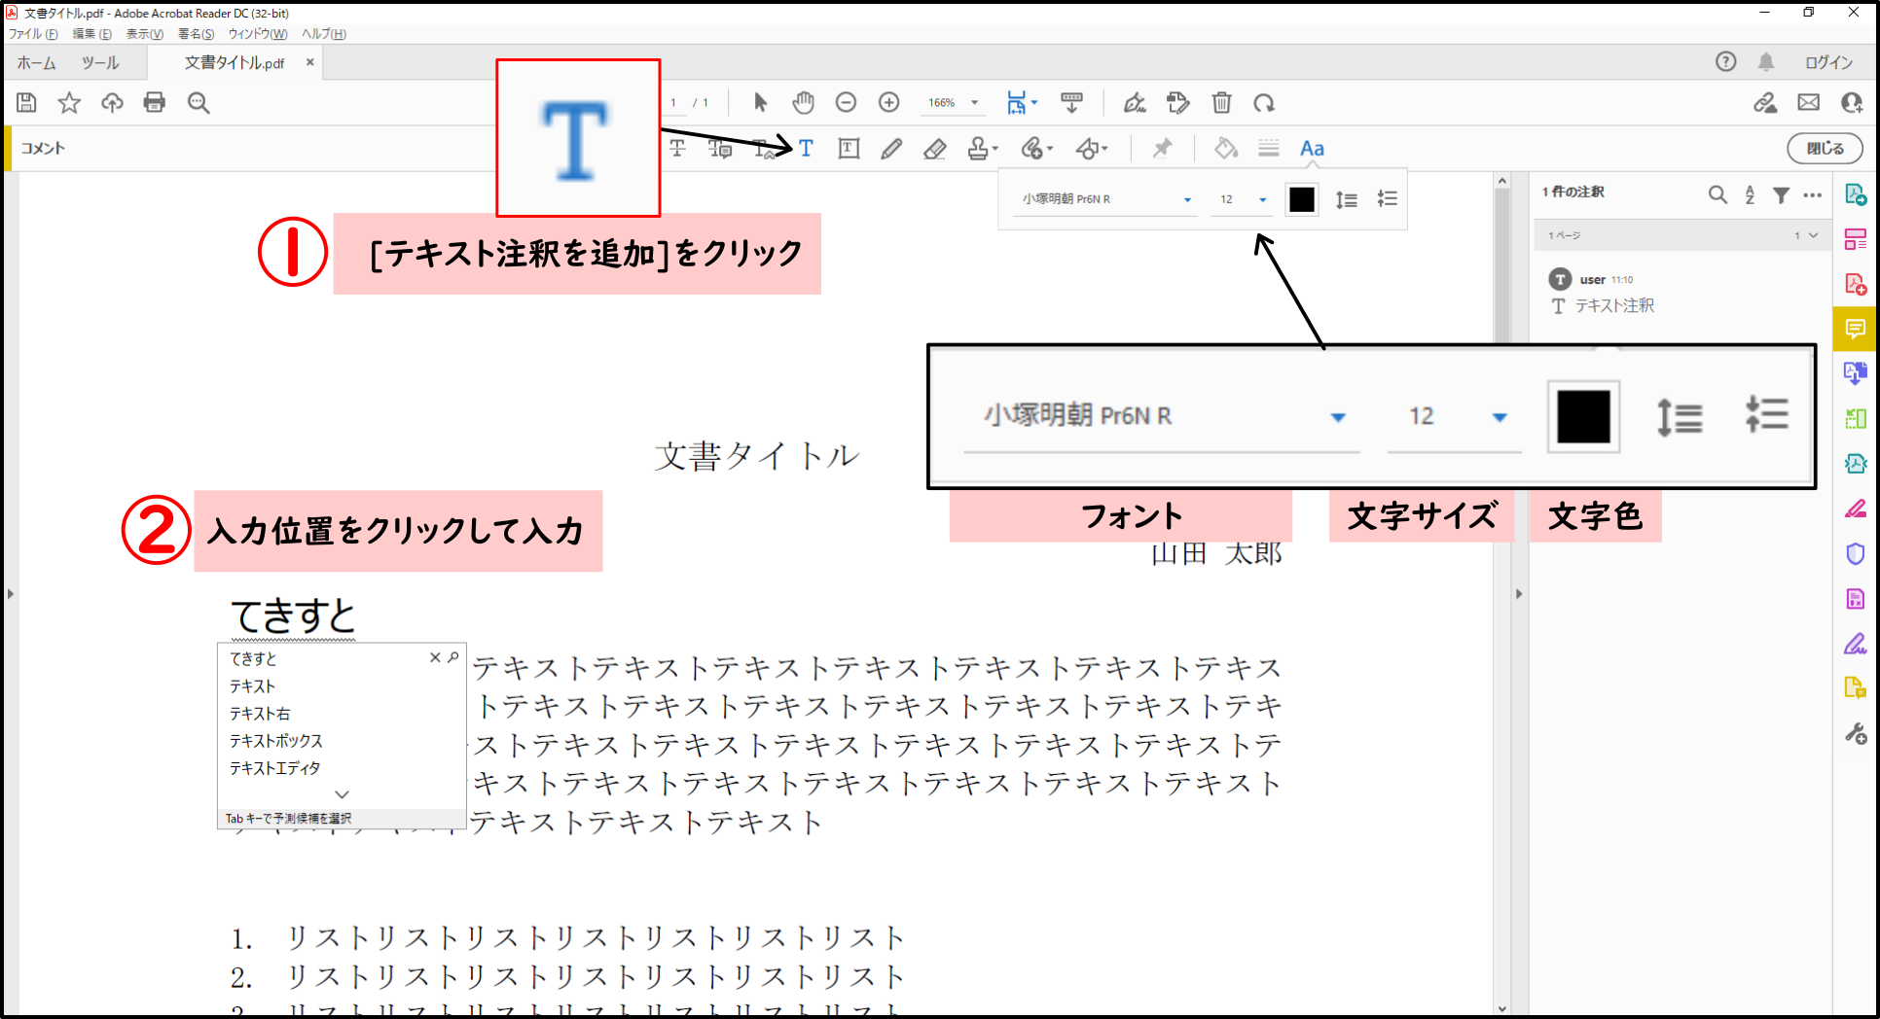Click the zoom in plus icon
This screenshot has width=1880, height=1019.
pos(888,103)
